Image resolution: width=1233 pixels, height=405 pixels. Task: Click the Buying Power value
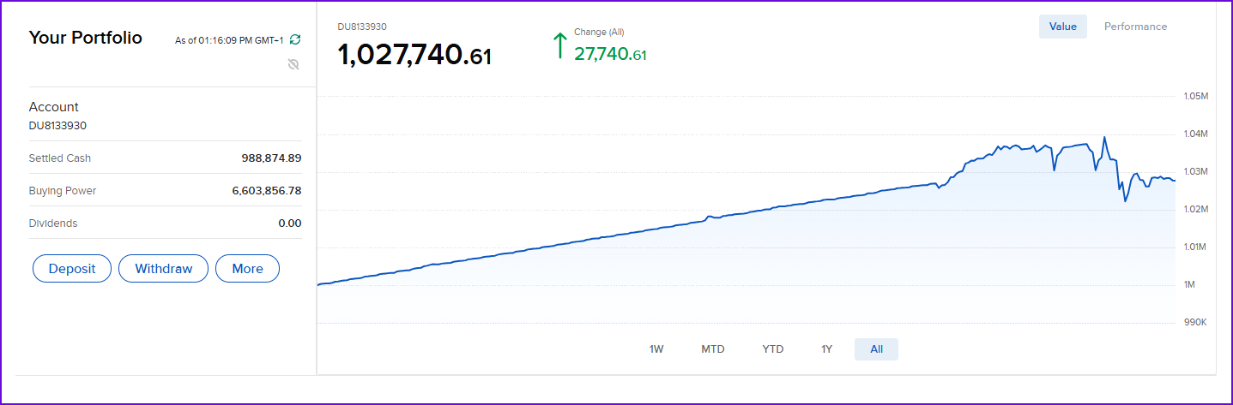click(x=267, y=191)
